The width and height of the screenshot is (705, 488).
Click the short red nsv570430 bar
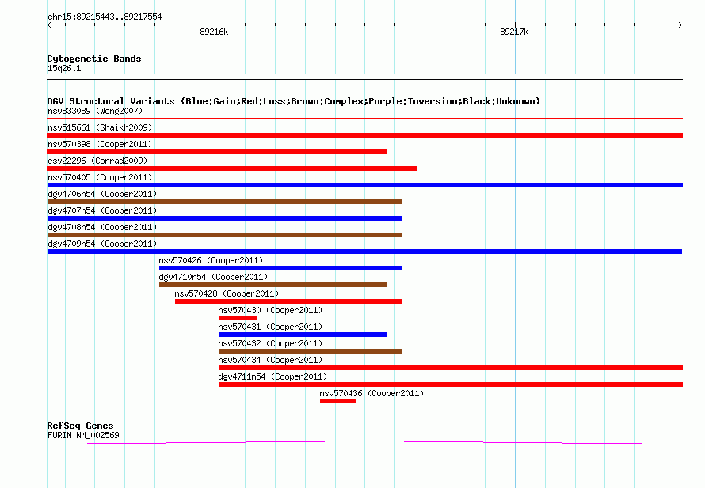click(238, 318)
